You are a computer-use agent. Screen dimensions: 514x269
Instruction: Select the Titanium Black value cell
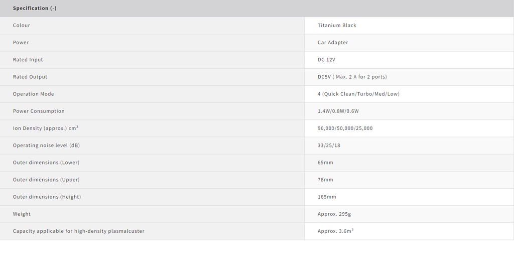point(337,26)
